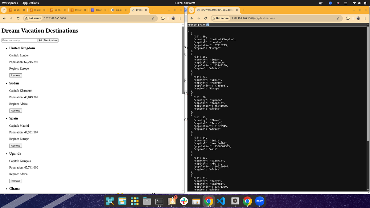Open Visual Studio Code from the dock

(220, 201)
